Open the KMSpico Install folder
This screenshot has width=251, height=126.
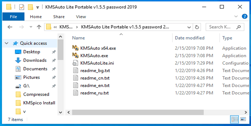point(39,103)
